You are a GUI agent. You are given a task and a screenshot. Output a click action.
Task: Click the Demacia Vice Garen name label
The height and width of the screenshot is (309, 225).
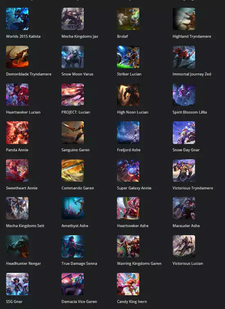point(79,302)
